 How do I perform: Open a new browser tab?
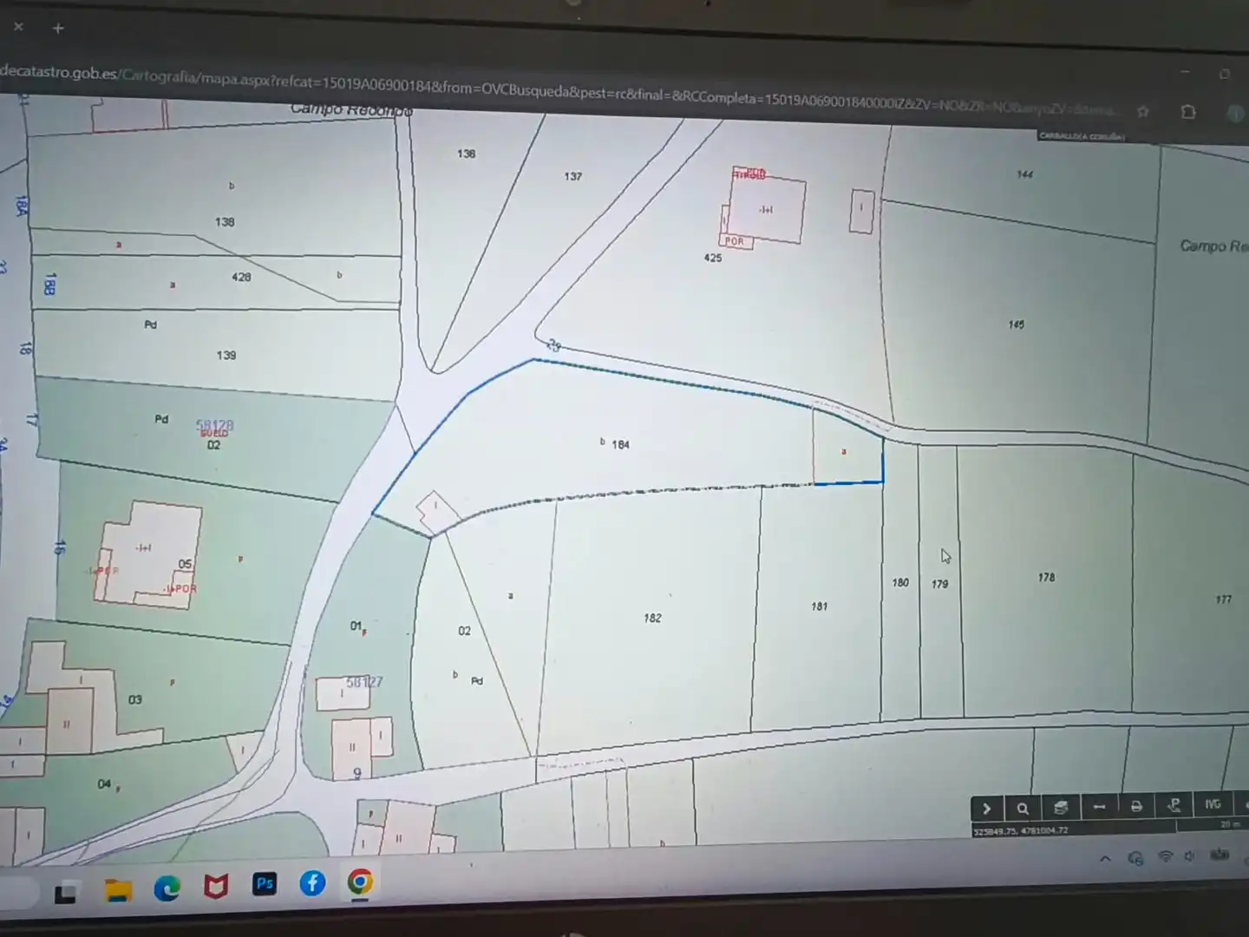click(x=58, y=29)
